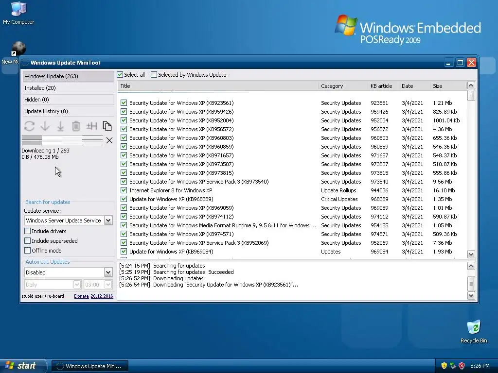
Task: Open the Daily schedule dropdown
Action: tap(77, 285)
